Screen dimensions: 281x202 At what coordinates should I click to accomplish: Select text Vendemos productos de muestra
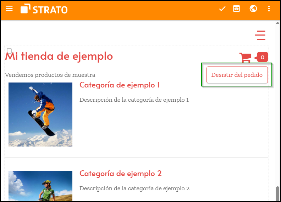(50, 75)
